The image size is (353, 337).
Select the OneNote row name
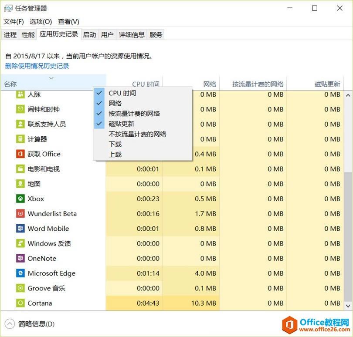pyautogui.click(x=42, y=258)
